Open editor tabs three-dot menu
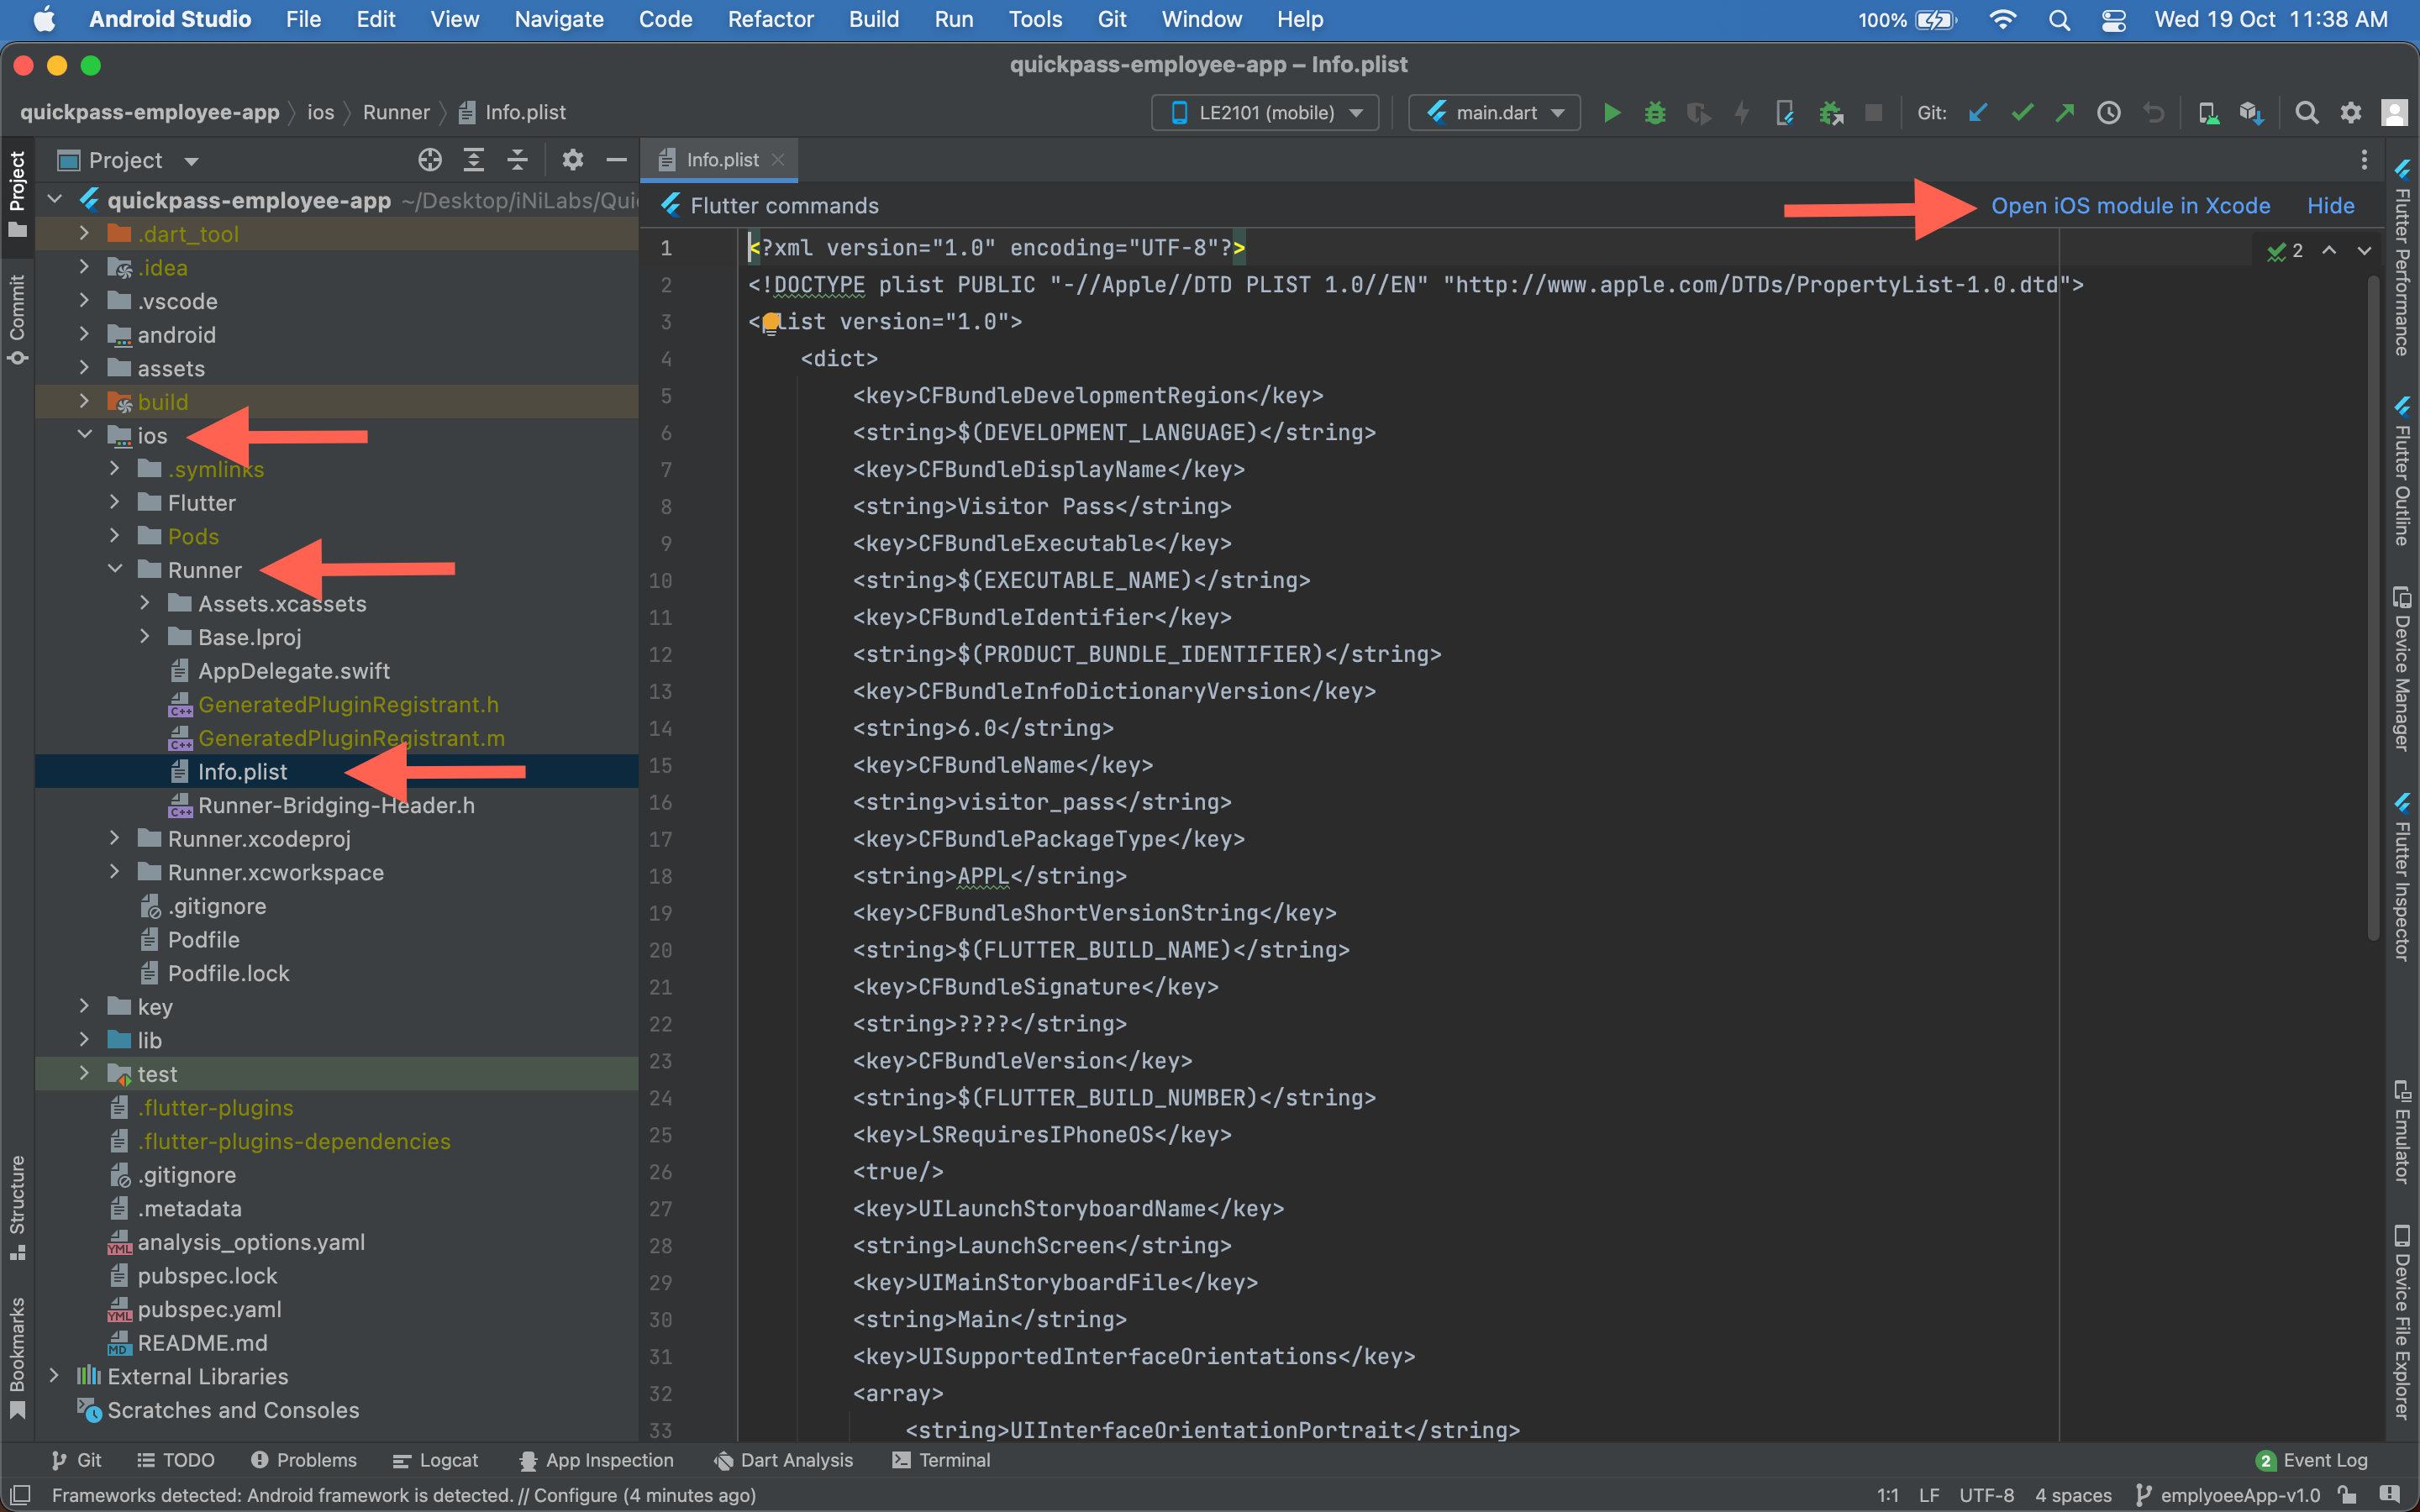 click(x=2364, y=160)
